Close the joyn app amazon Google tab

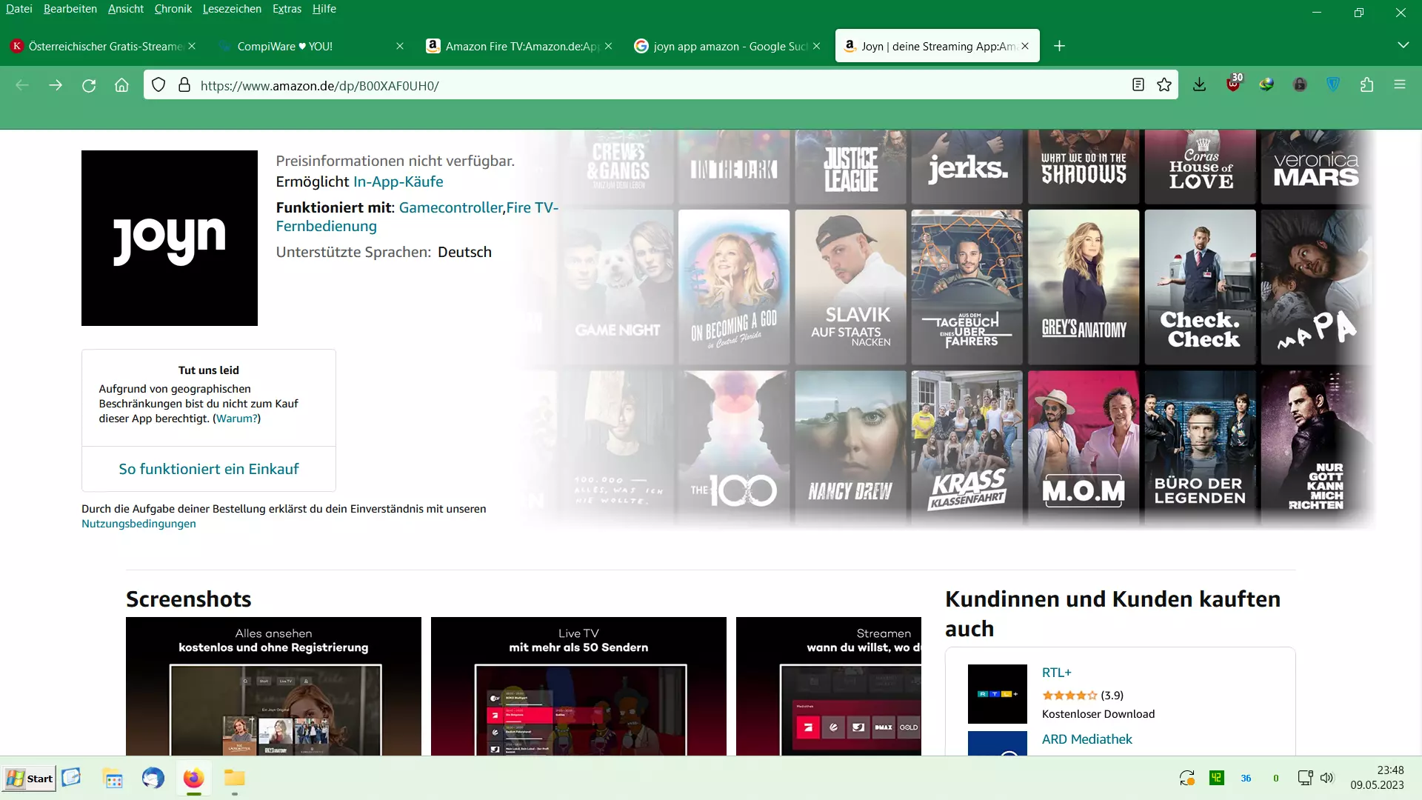tap(816, 46)
